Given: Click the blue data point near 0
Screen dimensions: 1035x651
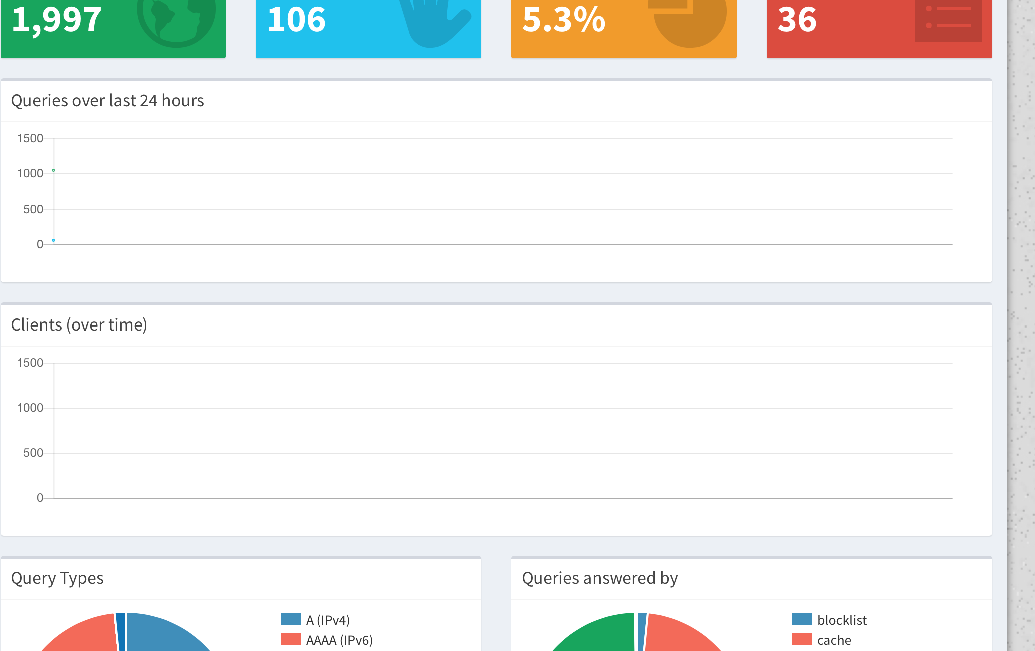Looking at the screenshot, I should (x=53, y=240).
